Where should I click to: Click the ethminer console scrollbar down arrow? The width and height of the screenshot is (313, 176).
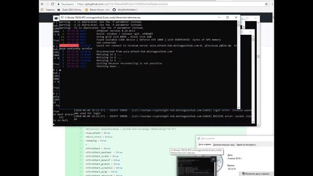click(239, 108)
